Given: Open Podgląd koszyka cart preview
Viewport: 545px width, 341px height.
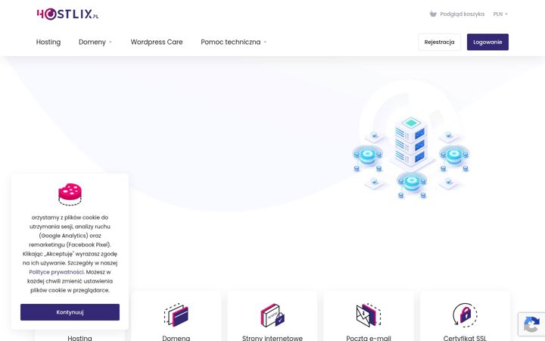Looking at the screenshot, I should 462,14.
